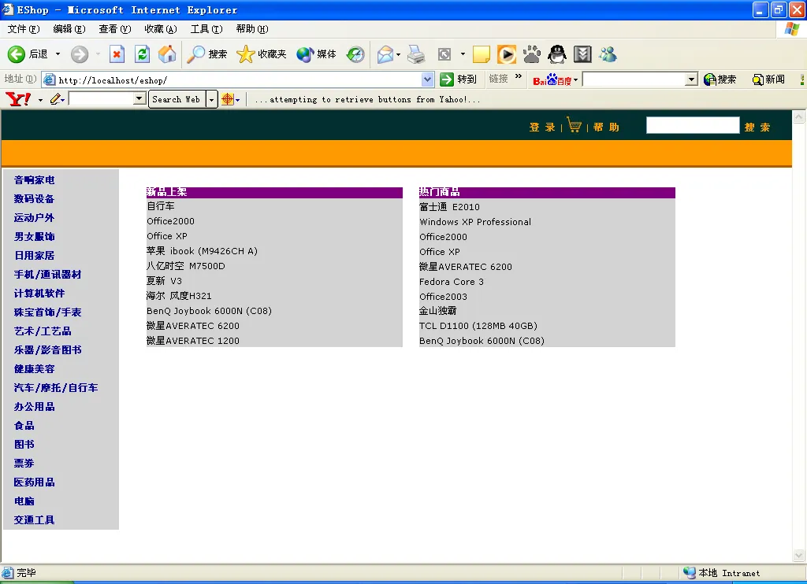Click the vertical scrollbar down arrow
Screen dimensions: 807x584
pyautogui.click(x=799, y=555)
